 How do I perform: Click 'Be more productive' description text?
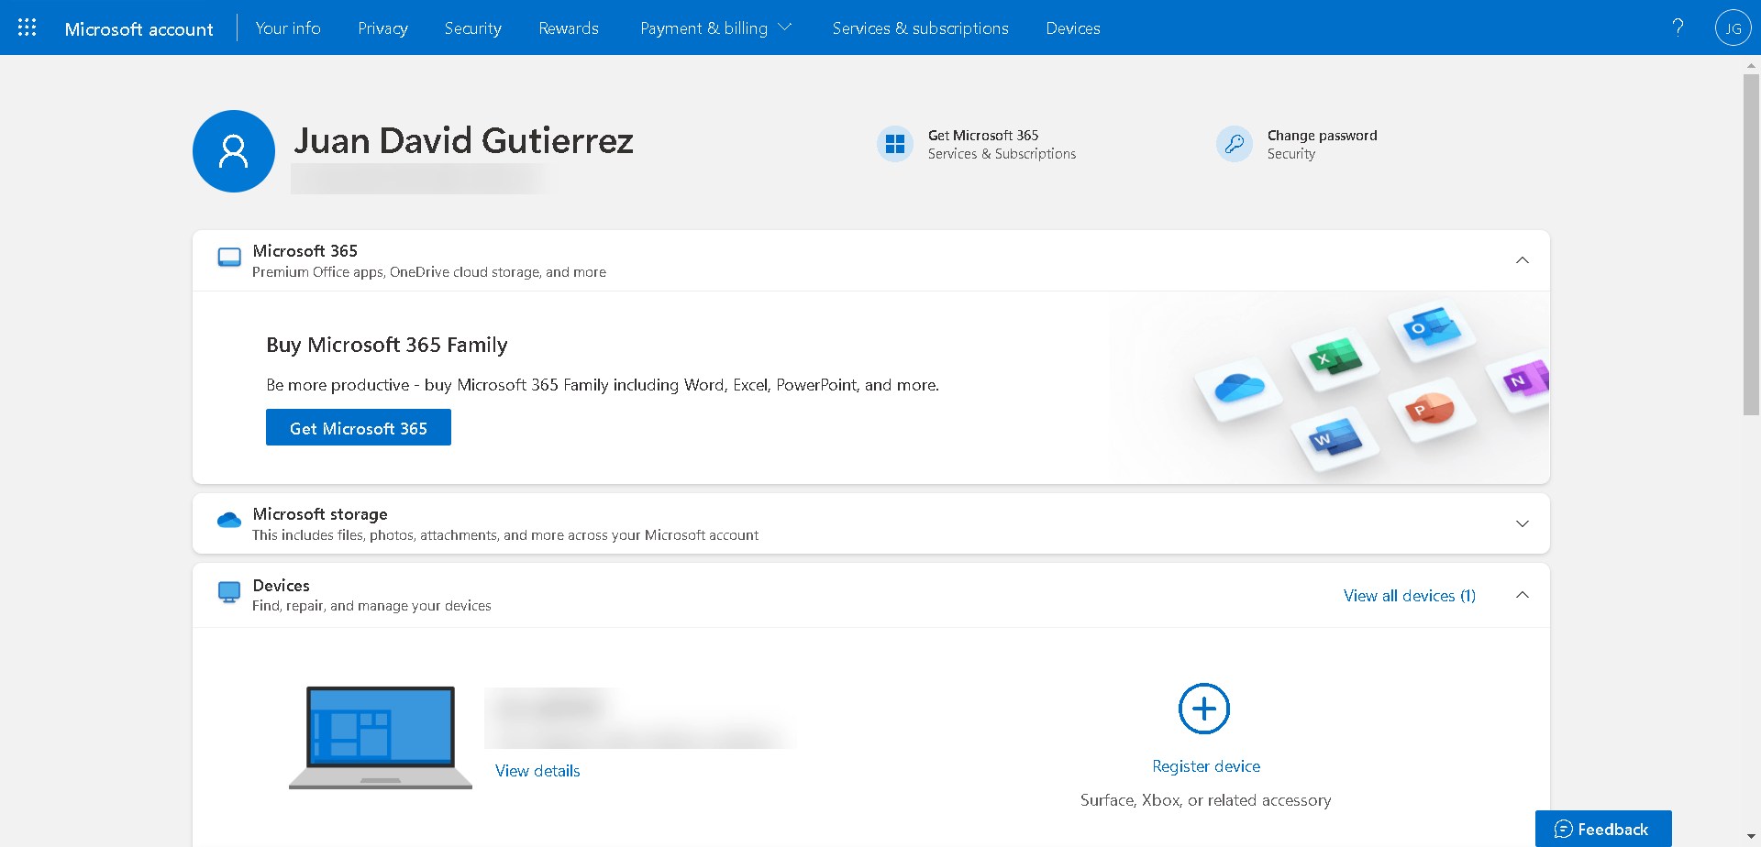click(x=603, y=385)
